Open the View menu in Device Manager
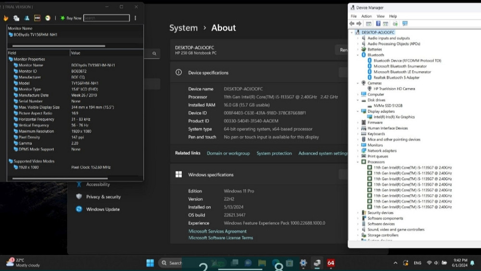This screenshot has height=271, width=481. (x=380, y=16)
